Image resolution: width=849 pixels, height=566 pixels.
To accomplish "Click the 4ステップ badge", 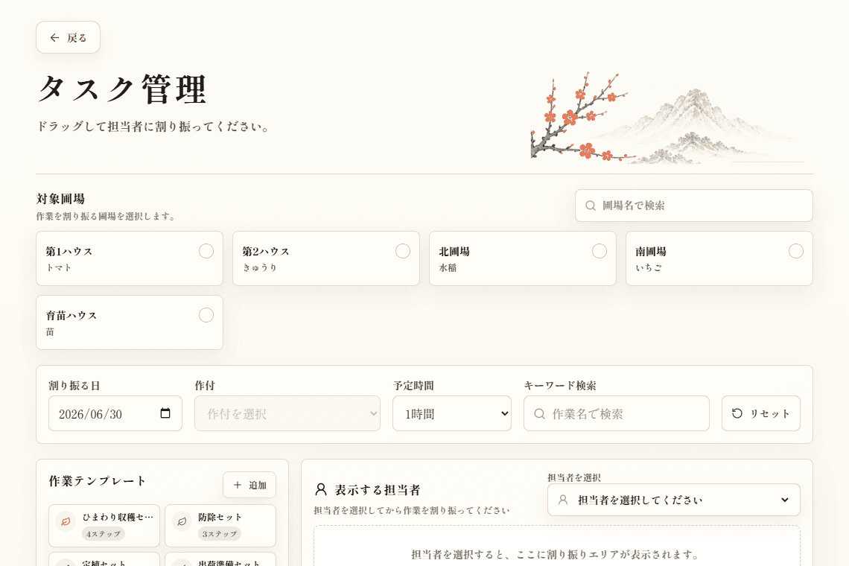I will [x=104, y=533].
